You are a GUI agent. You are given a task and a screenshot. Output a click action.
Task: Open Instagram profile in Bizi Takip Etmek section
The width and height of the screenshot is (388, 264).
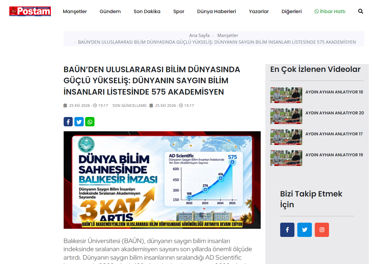tap(322, 230)
